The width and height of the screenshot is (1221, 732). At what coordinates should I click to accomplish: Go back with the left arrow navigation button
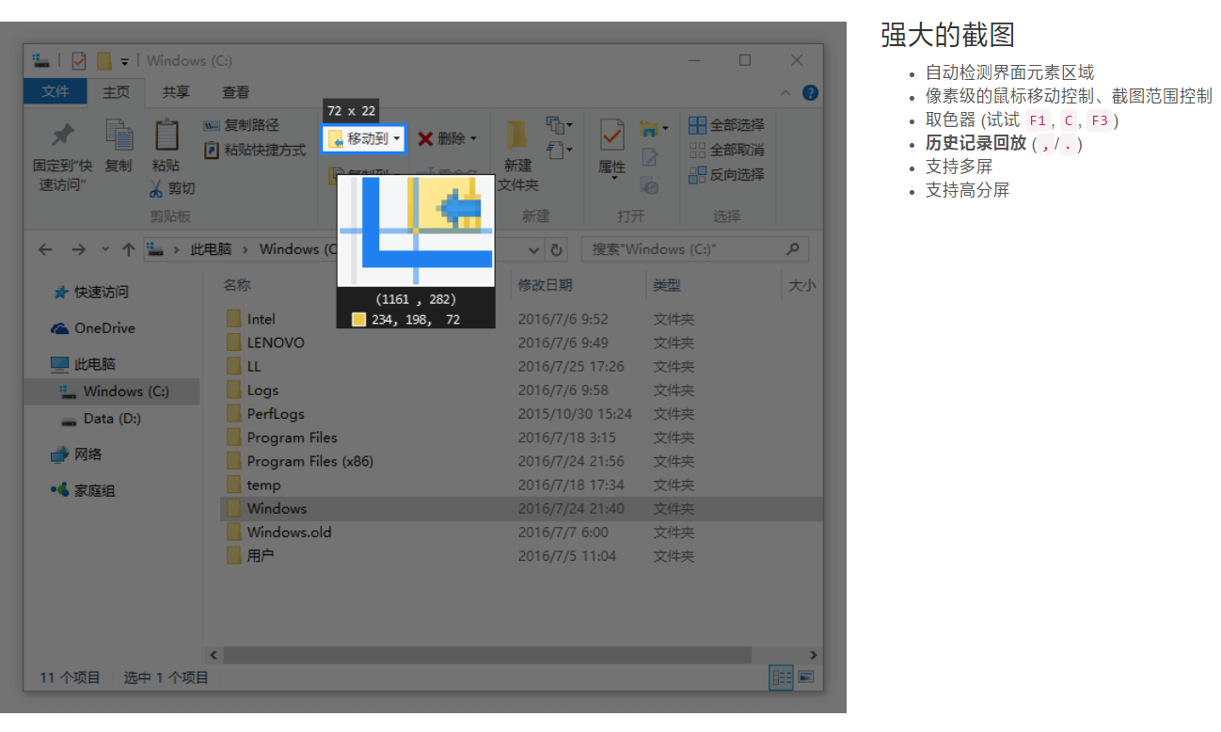[45, 249]
